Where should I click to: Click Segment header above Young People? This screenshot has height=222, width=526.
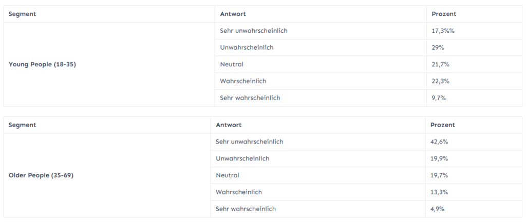tap(22, 14)
